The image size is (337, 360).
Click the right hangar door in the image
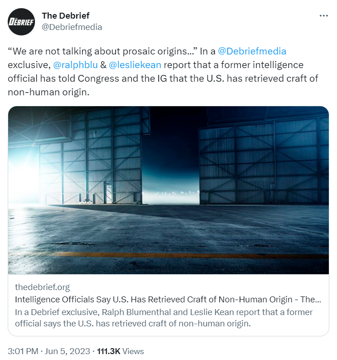[x=264, y=161]
